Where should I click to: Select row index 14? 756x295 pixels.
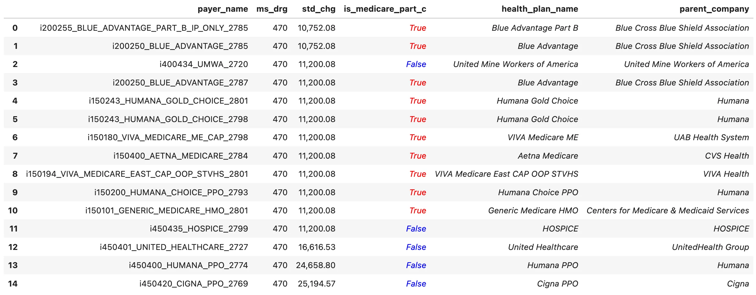(13, 284)
